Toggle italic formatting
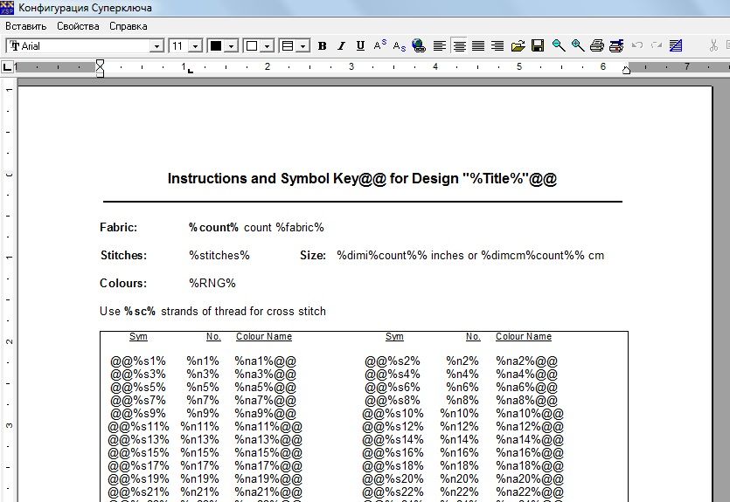The height and width of the screenshot is (502, 730). 341,45
